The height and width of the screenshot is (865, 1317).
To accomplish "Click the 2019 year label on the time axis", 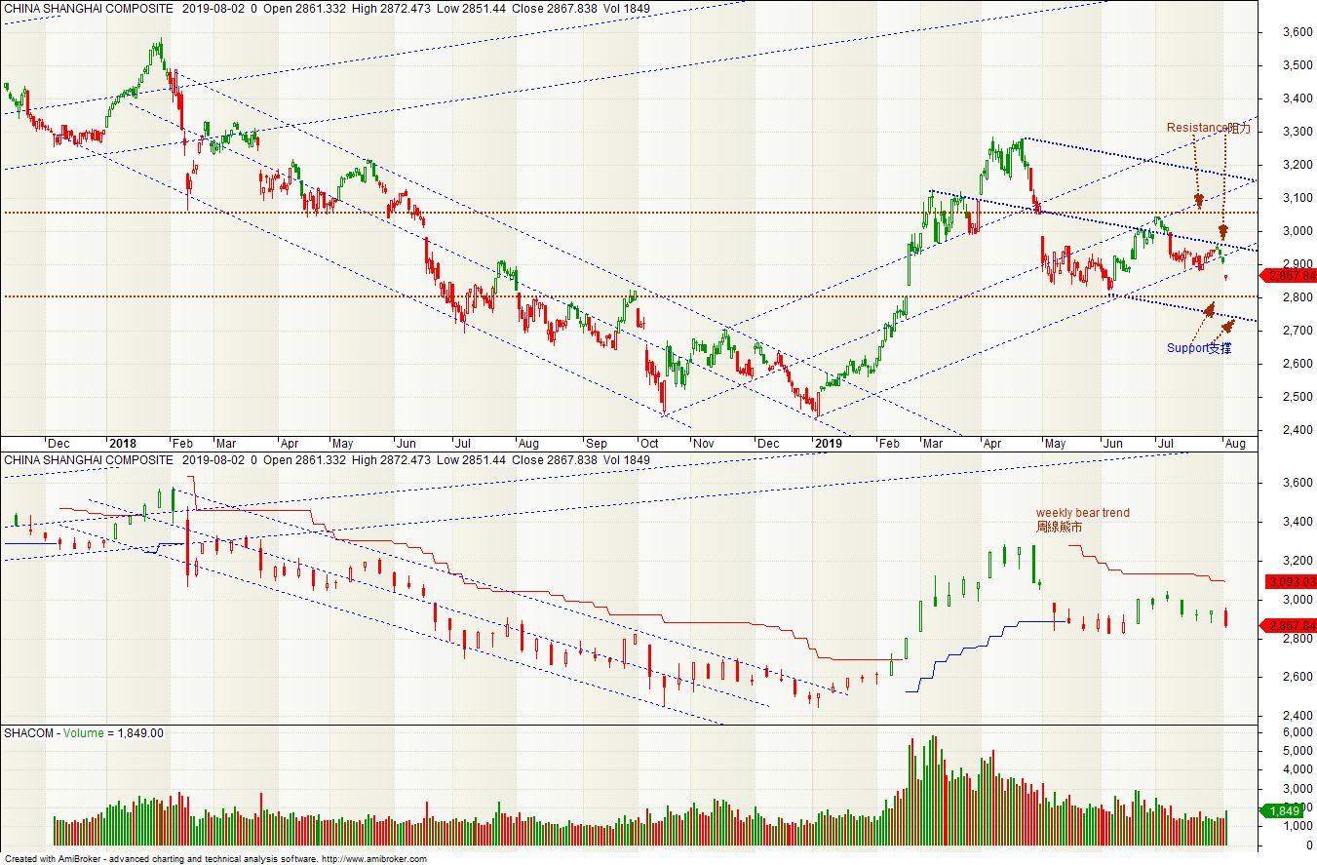I will pyautogui.click(x=828, y=443).
